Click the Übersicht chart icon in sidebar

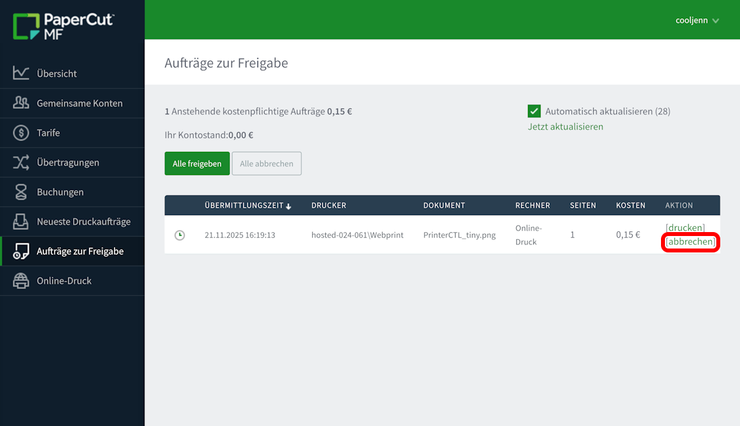(x=21, y=74)
